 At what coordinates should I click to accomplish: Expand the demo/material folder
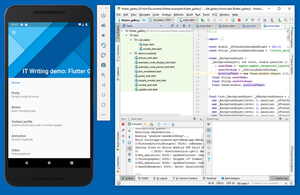tap(131, 53)
